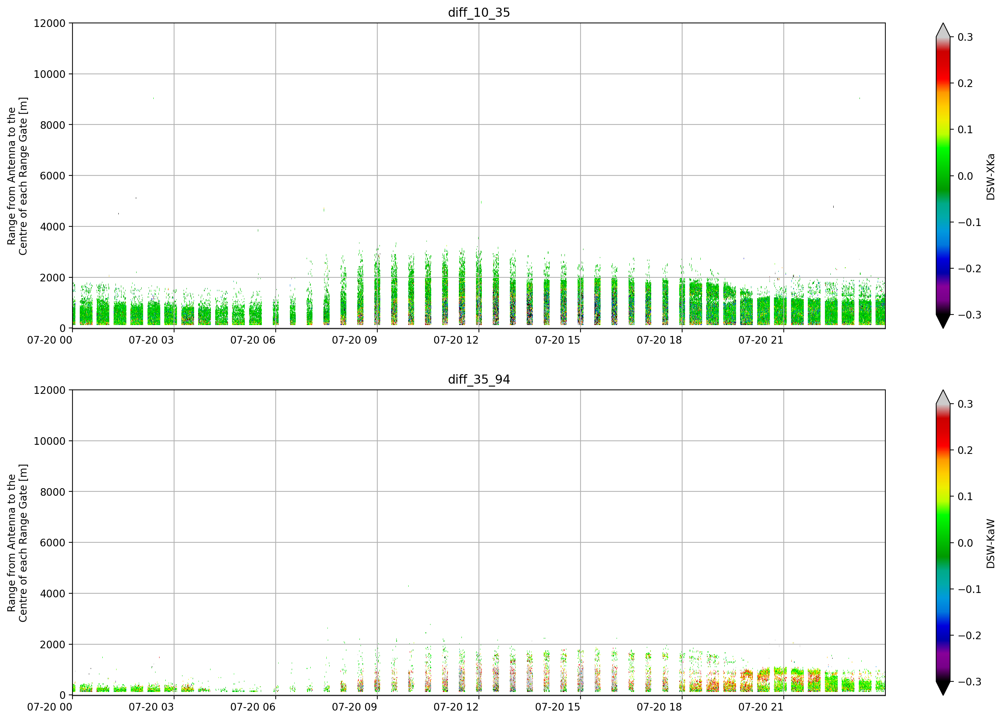This screenshot has width=1003, height=720.
Task: Click the 0.3 tick on DSW-XKa colorbar
Action: [965, 37]
